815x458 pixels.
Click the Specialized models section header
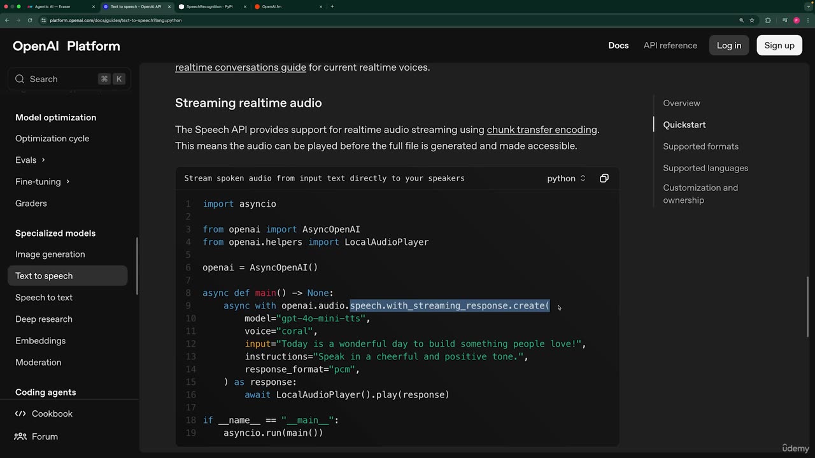click(55, 233)
